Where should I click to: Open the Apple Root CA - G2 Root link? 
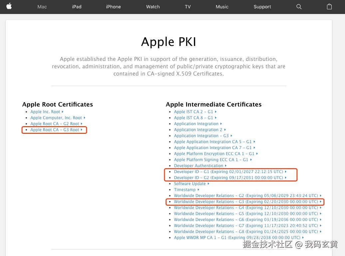(x=56, y=124)
